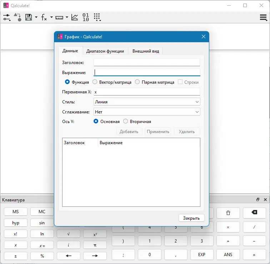Click the ANS keypad button

click(x=228, y=254)
